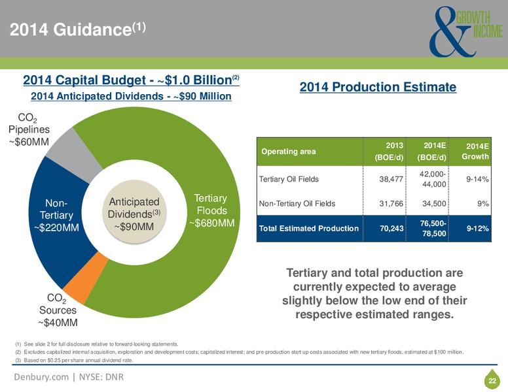The height and width of the screenshot is (392, 508).
Task: Click the 31,766 table cell
Action: [x=391, y=203]
